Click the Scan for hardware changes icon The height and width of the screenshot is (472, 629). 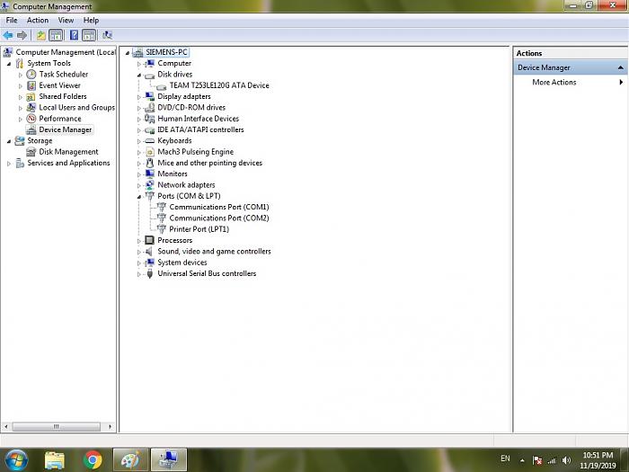coord(107,35)
